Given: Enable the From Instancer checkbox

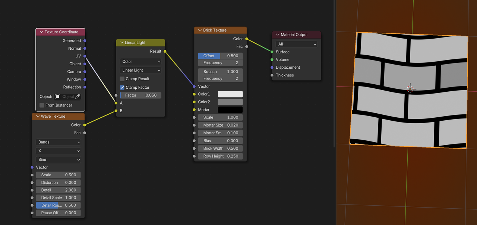Looking at the screenshot, I should coord(42,105).
